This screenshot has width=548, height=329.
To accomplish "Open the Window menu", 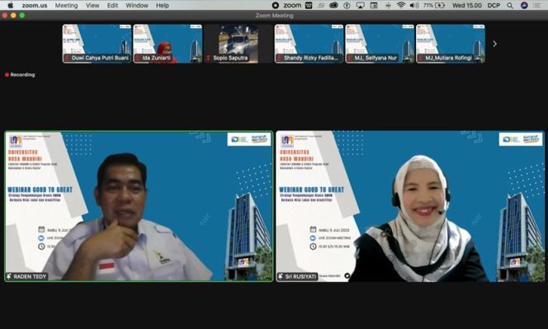I will 137,6.
